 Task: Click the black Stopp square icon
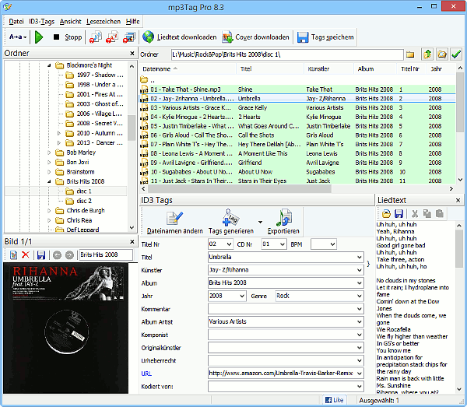56,37
